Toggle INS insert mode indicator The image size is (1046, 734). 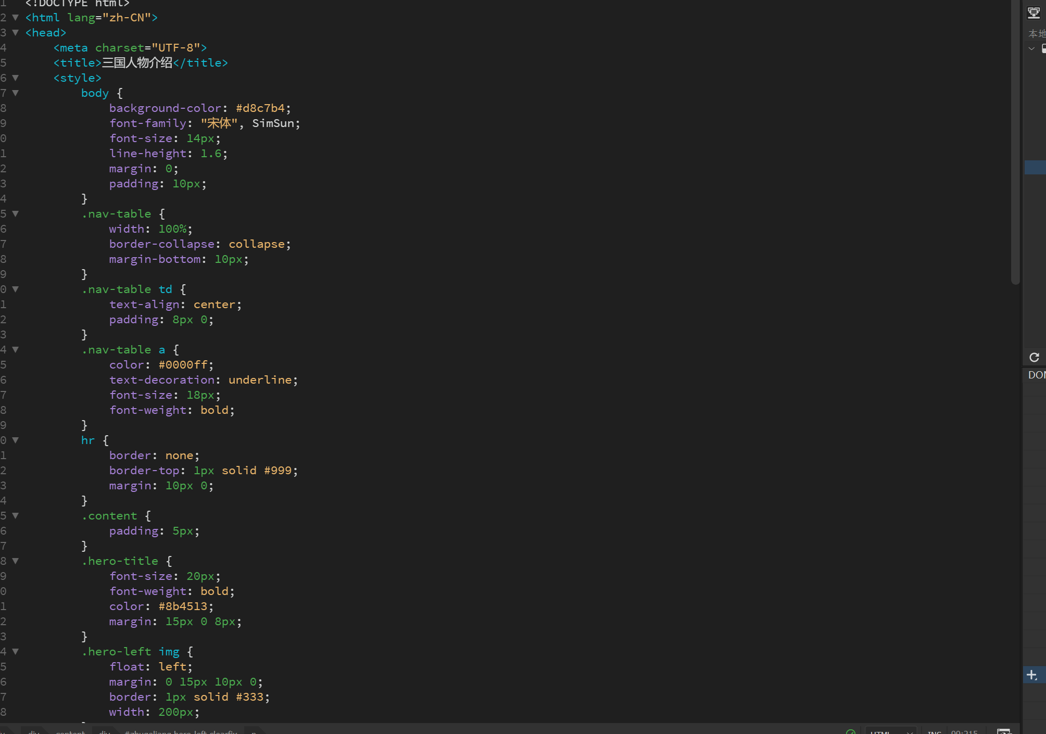(934, 732)
